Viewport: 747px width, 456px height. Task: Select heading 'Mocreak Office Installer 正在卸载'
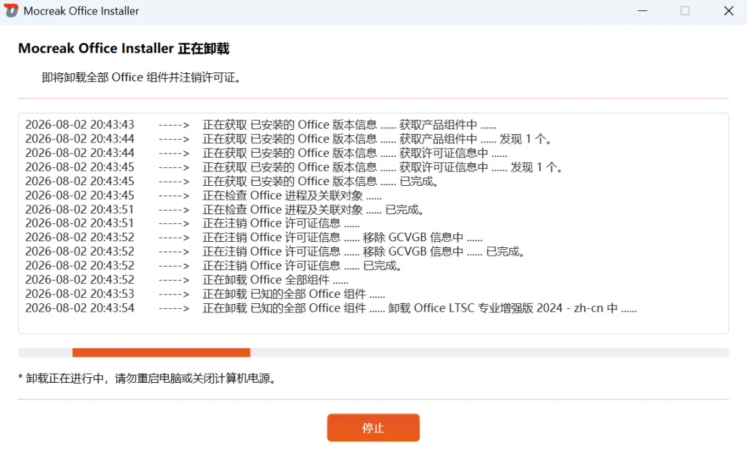(124, 48)
